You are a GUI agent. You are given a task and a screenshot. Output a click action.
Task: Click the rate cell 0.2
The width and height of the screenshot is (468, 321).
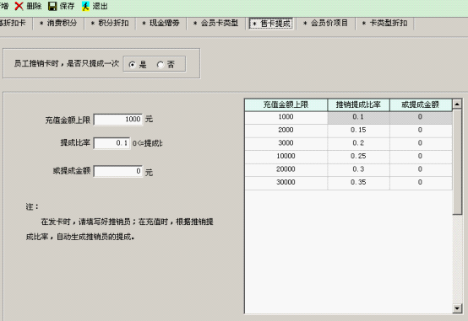[x=358, y=143]
